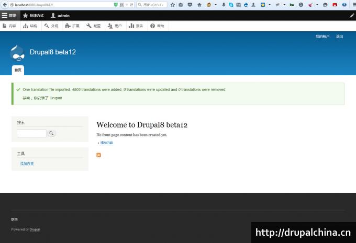This screenshot has width=356, height=243.
Task: Go back with the browser back arrow
Action: point(5,5)
